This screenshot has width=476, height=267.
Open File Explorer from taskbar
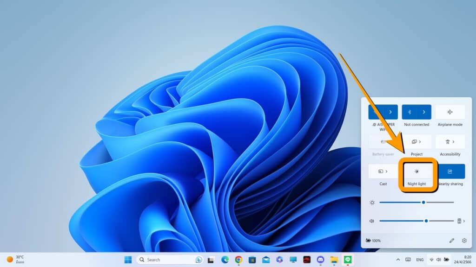334,260
